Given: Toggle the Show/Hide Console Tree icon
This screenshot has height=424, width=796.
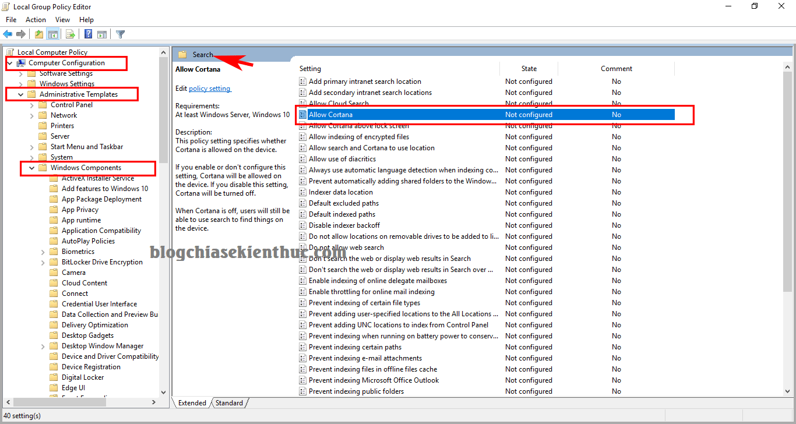Looking at the screenshot, I should [53, 34].
